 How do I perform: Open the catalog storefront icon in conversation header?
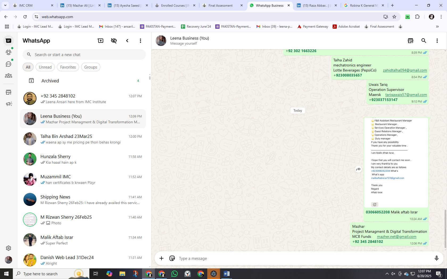tap(411, 41)
